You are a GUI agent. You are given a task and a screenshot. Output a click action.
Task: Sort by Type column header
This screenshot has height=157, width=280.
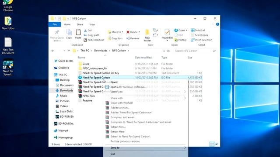click(164, 58)
